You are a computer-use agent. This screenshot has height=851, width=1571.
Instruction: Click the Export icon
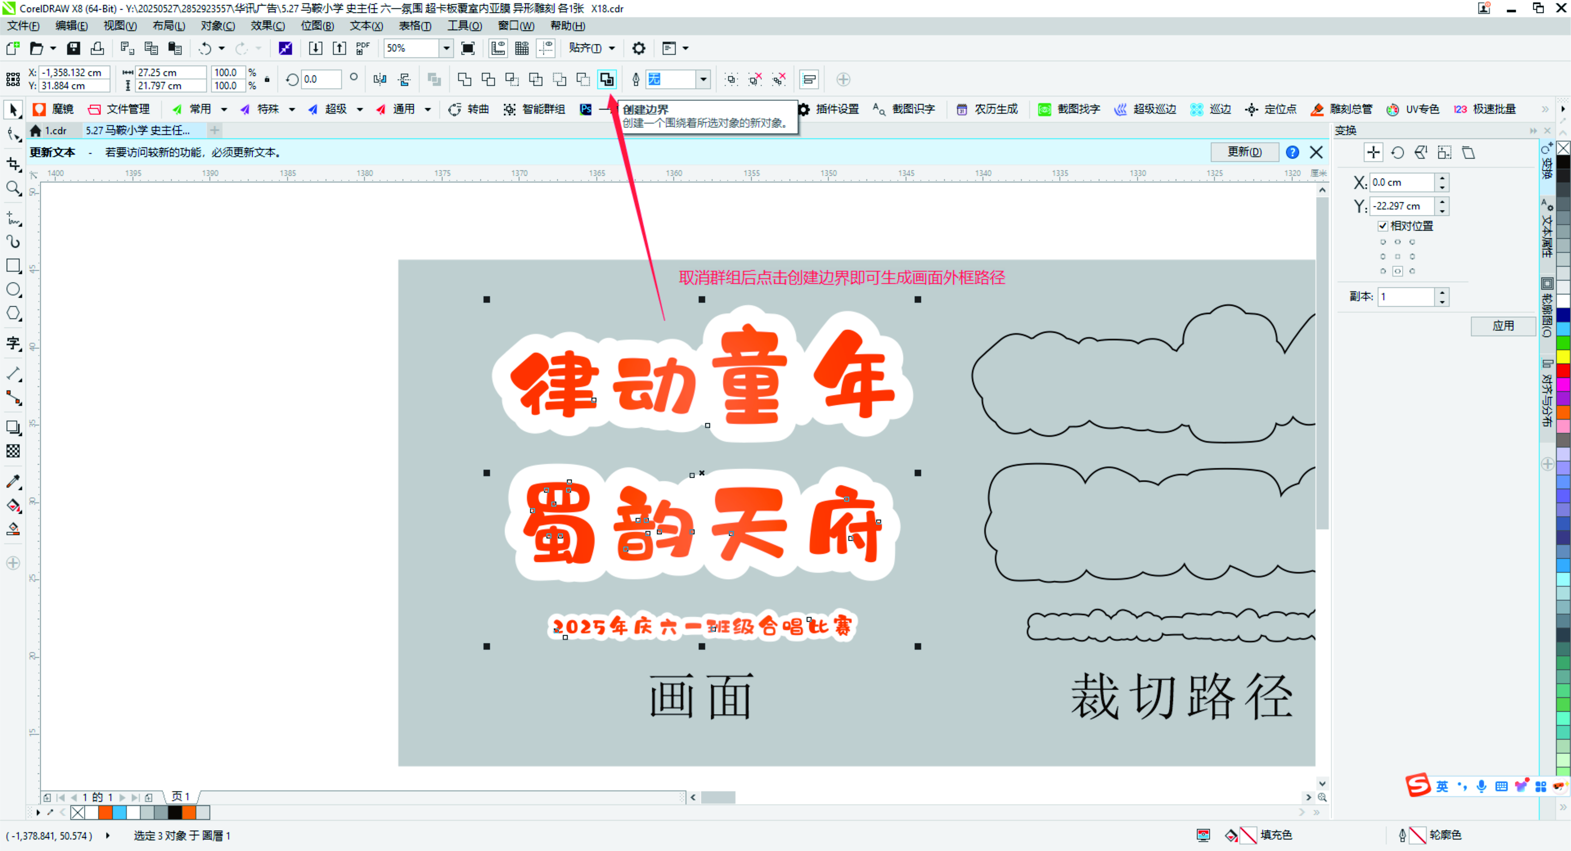339,48
